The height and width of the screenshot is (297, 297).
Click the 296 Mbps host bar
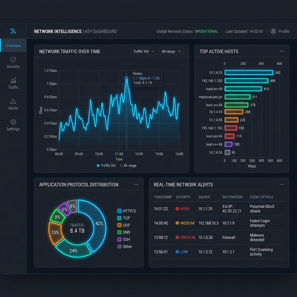tap(234, 112)
